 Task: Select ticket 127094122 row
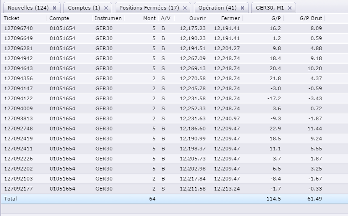pyautogui.click(x=175, y=98)
